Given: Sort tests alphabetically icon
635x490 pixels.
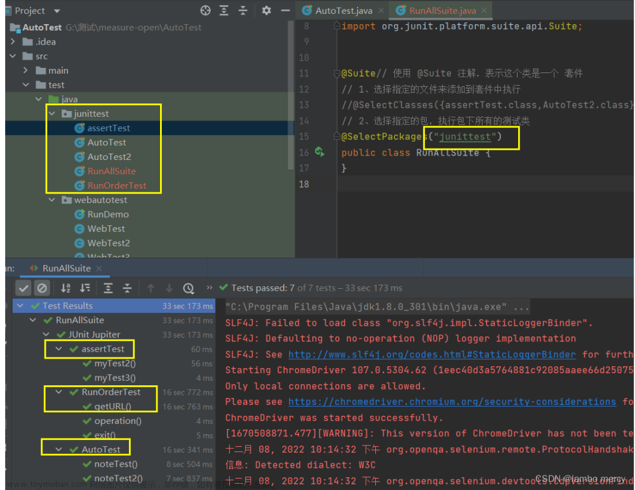Looking at the screenshot, I should pos(65,288).
